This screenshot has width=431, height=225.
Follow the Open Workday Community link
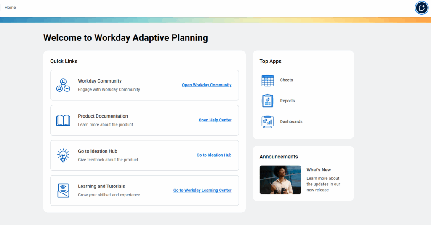click(x=207, y=85)
